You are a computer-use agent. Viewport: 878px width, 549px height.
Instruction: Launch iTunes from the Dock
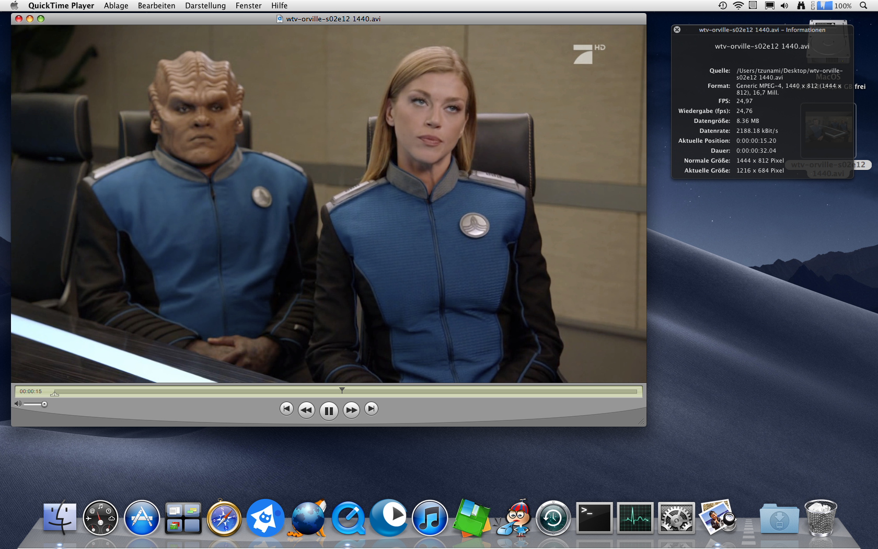430,518
